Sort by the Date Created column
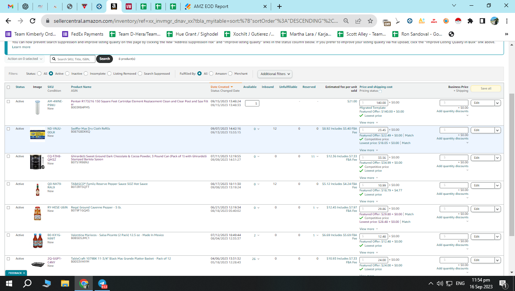Viewport: 515px width, 291px height. tap(222, 87)
